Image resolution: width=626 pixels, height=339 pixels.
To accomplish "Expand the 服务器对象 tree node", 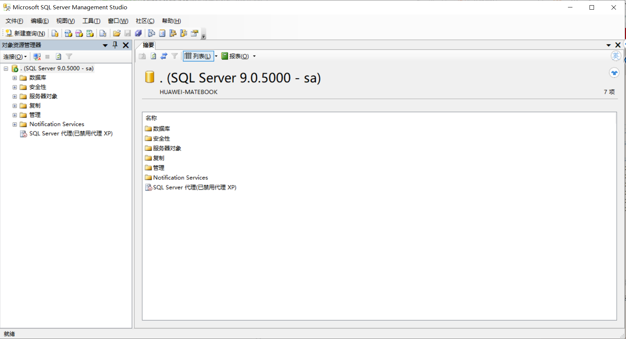I will [x=15, y=96].
